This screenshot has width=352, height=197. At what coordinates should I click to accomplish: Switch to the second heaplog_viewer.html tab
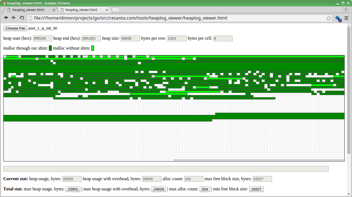[81, 10]
